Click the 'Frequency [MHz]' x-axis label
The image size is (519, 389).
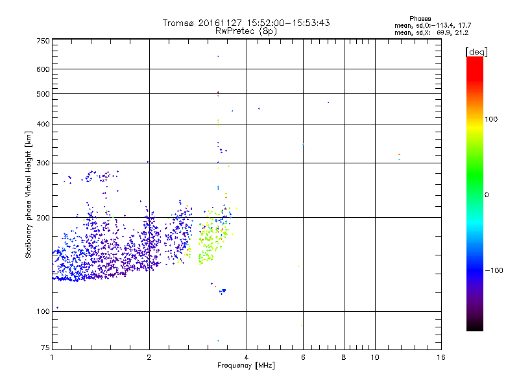coord(246,366)
